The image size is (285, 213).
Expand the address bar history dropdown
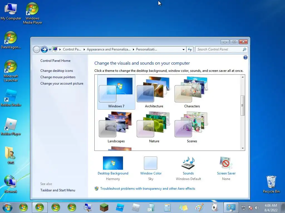183,49
